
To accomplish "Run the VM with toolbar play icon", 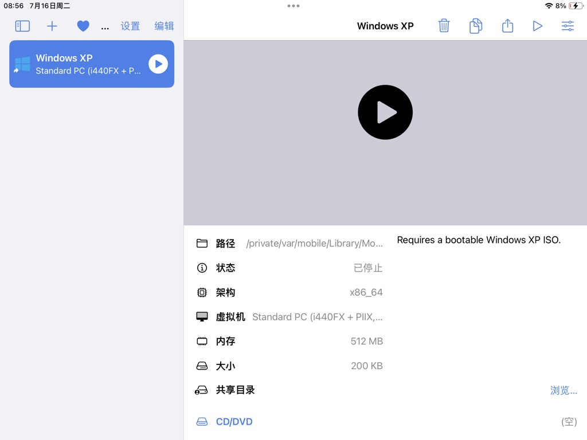I will 538,26.
